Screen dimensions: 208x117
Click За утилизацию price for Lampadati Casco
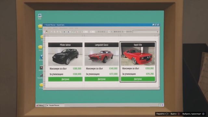coord(113,74)
